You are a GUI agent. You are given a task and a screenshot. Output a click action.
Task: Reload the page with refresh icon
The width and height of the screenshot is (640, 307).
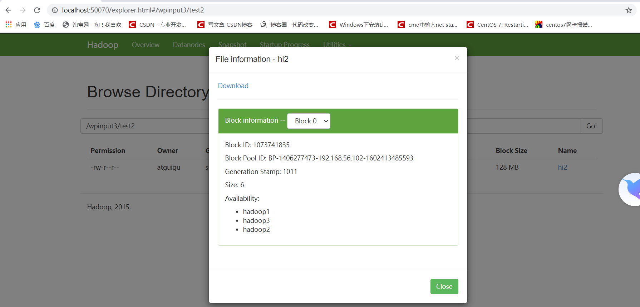(37, 10)
